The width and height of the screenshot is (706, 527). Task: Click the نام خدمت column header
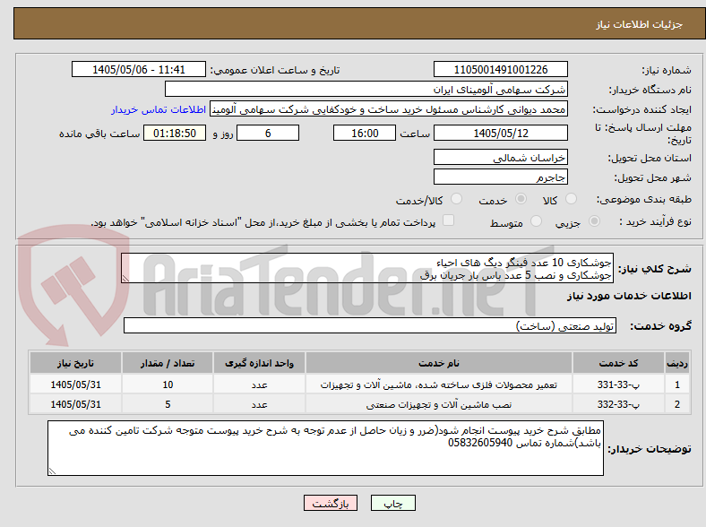pyautogui.click(x=438, y=363)
